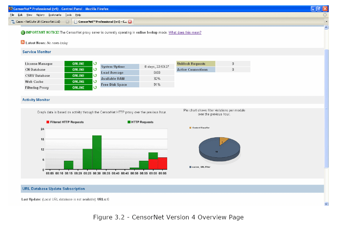
Task: Click the URL Database Update Subscription heading
Action: 53,189
